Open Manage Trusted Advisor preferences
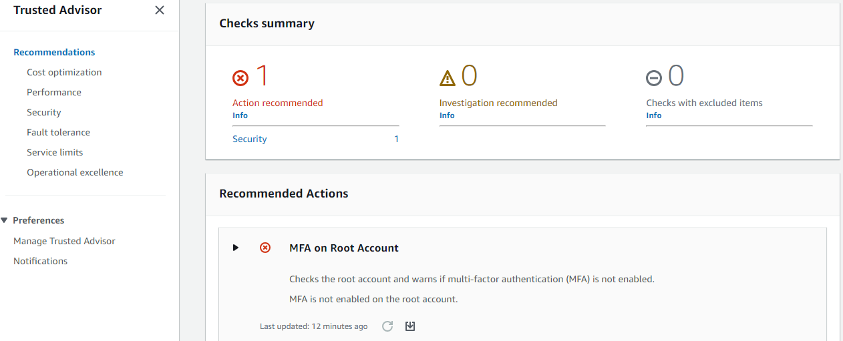Image resolution: width=843 pixels, height=341 pixels. point(64,241)
